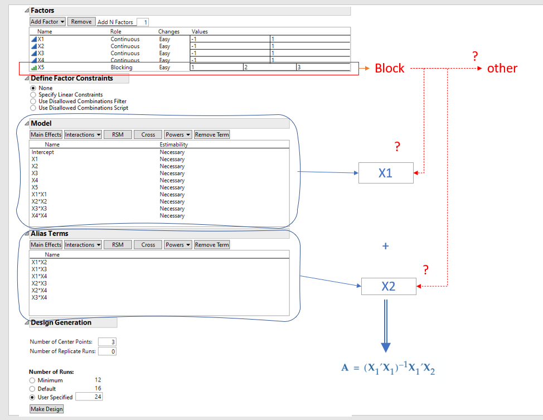The width and height of the screenshot is (543, 420).
Task: Click the Remove button in Factors panel
Action: pyautogui.click(x=80, y=21)
